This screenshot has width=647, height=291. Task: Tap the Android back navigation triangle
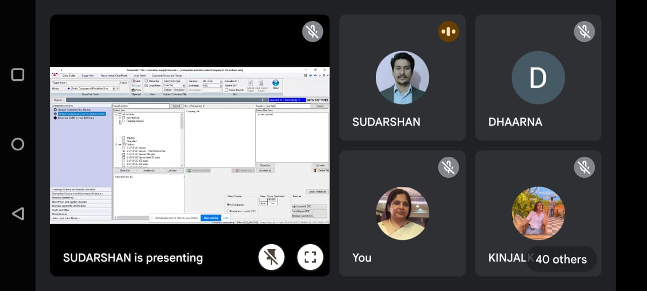tap(18, 213)
